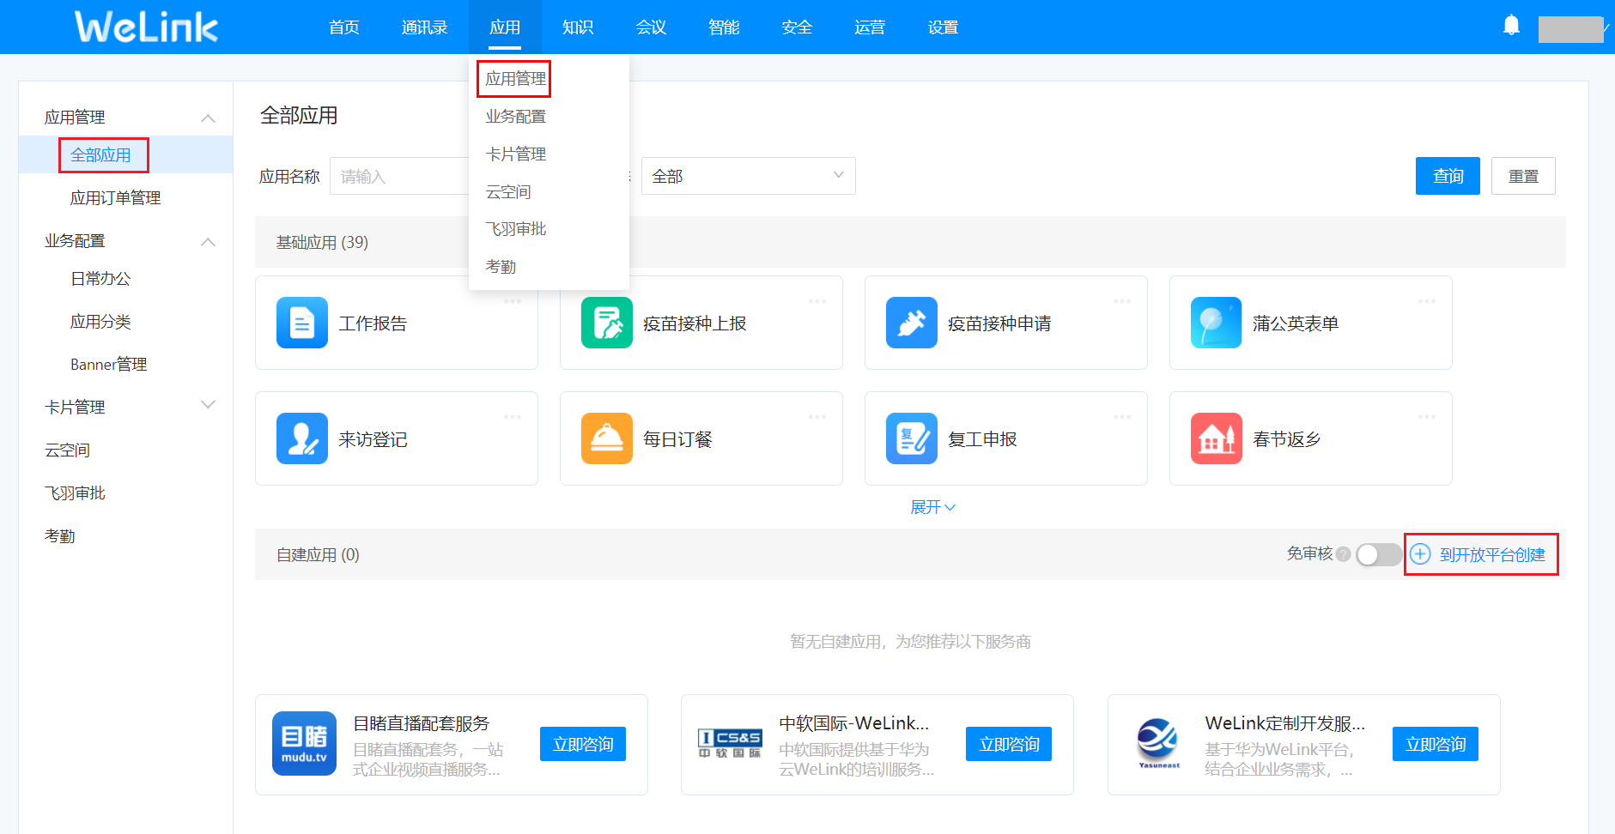Open the 通讯录 top navigation tab
Screen dimensions: 1615x834
point(424,27)
